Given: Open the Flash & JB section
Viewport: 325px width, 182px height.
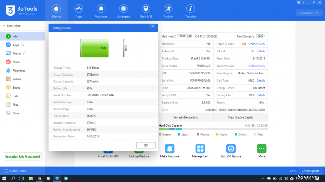Looking at the screenshot, I should 146,11.
